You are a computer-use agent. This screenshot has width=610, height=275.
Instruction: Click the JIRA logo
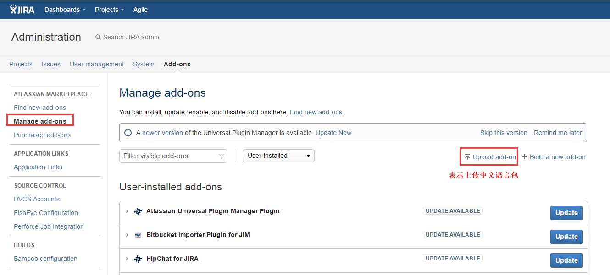pos(22,9)
